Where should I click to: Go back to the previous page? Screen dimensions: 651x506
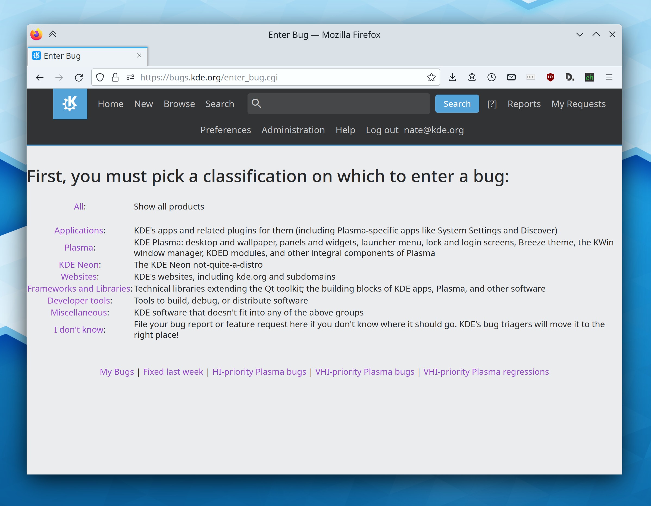point(40,77)
